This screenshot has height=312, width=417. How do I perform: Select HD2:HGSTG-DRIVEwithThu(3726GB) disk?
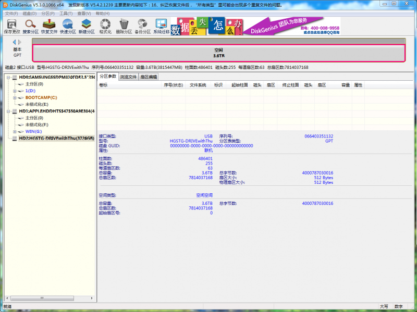click(56, 139)
